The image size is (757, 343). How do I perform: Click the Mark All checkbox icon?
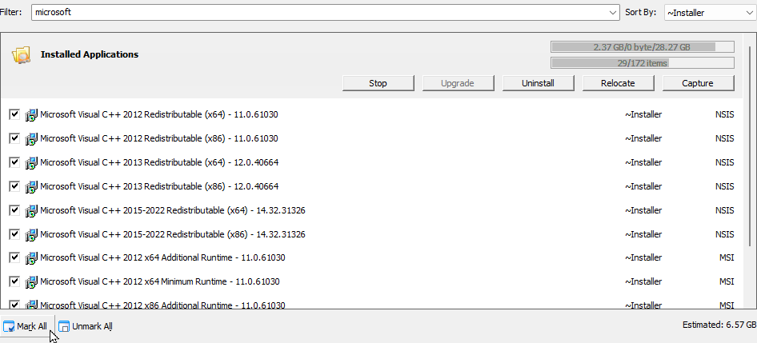(9, 326)
